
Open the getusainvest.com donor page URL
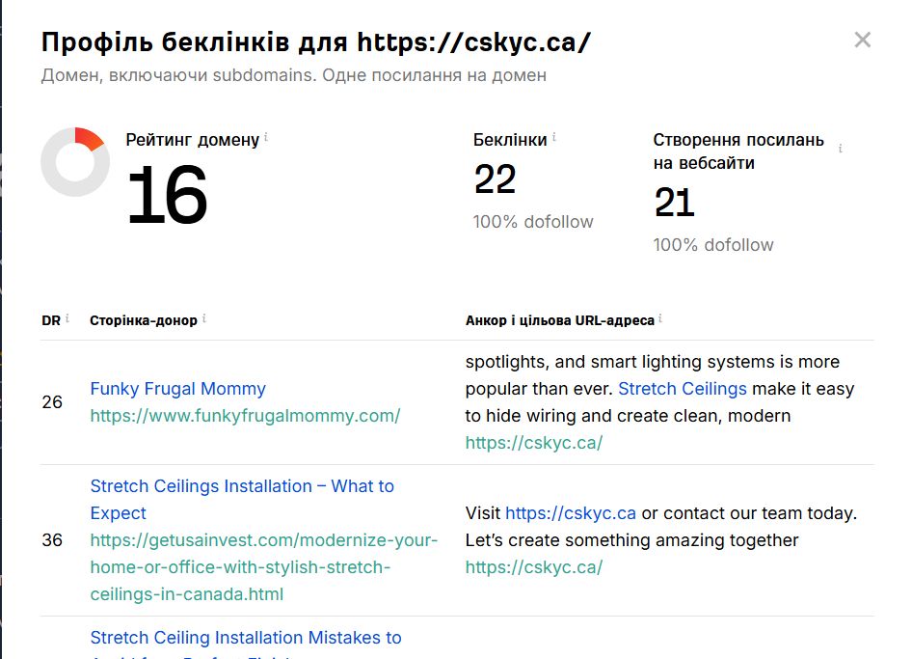263,567
